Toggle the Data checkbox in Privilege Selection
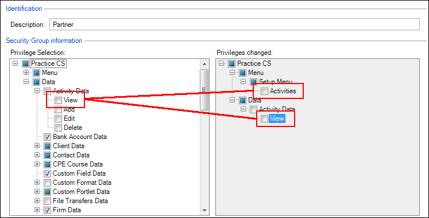Viewport: 429px width, 218px height. (37, 82)
